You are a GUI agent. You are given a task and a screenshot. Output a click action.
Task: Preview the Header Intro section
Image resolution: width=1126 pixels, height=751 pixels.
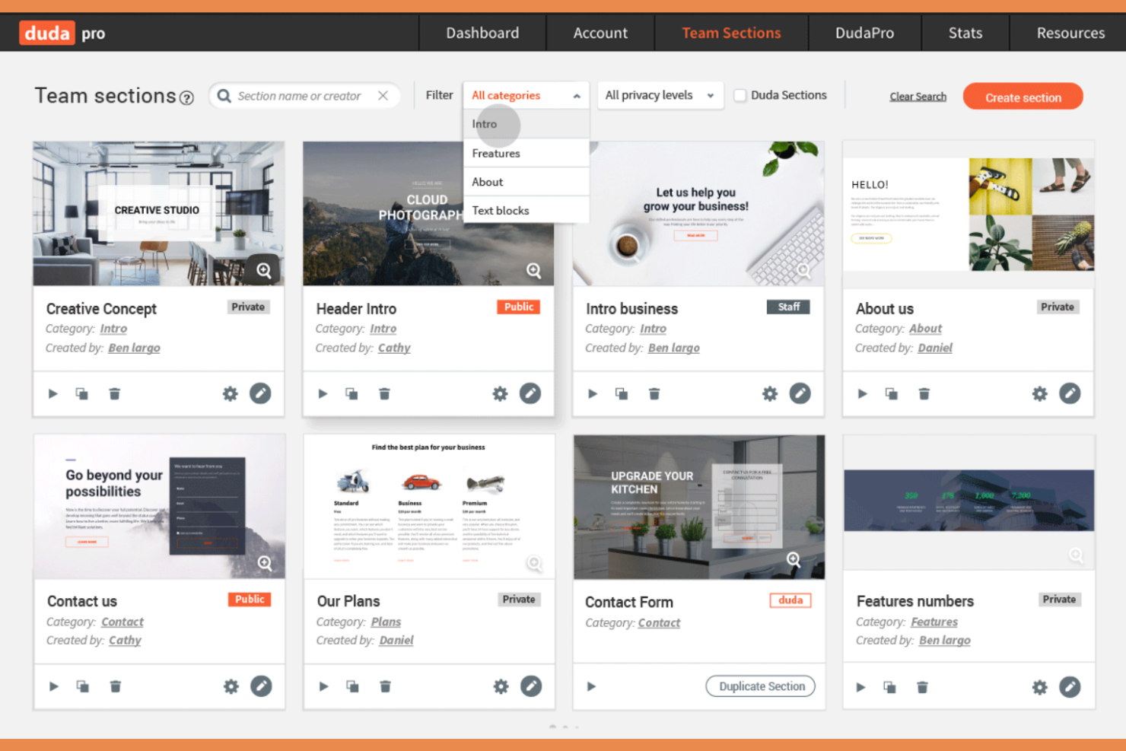323,394
